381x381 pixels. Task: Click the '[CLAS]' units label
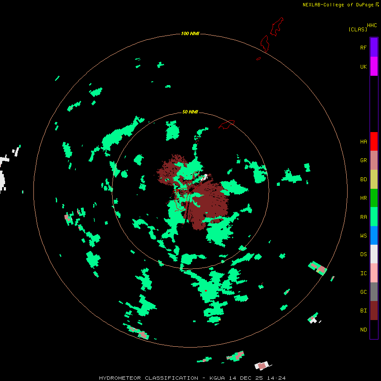pyautogui.click(x=358, y=29)
